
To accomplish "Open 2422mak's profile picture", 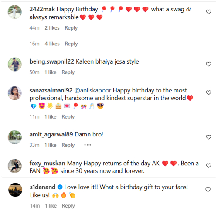I will [15, 12].
